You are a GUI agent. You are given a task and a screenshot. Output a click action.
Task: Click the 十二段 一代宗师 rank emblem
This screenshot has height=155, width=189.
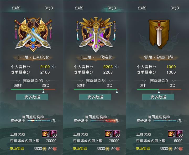96,35
